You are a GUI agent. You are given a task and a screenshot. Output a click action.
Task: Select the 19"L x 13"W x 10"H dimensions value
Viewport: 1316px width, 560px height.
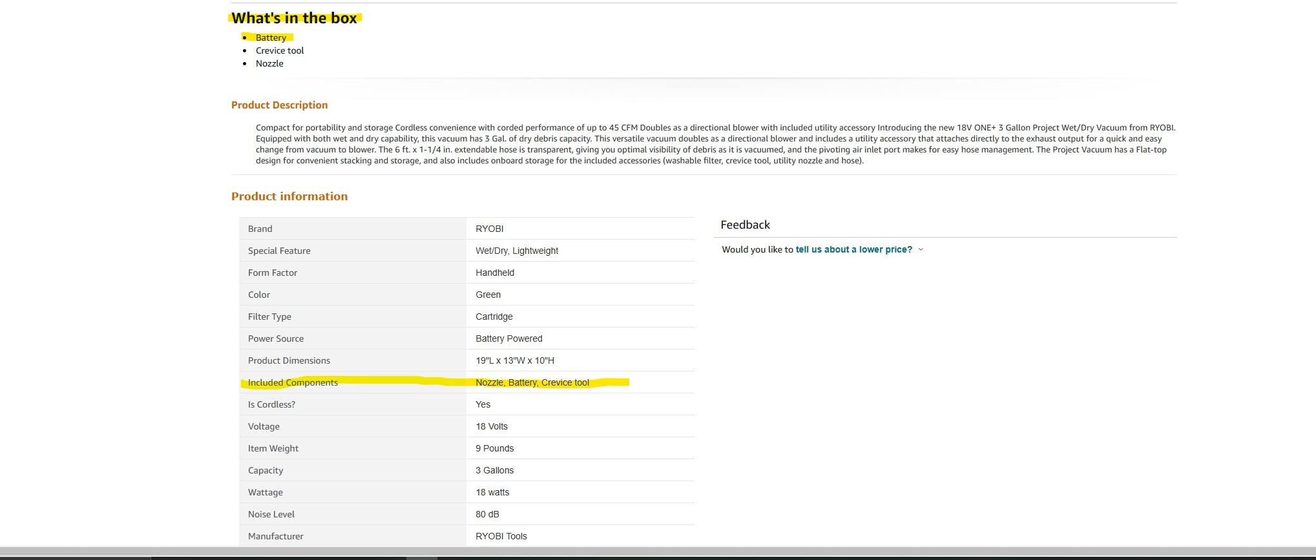pos(515,360)
